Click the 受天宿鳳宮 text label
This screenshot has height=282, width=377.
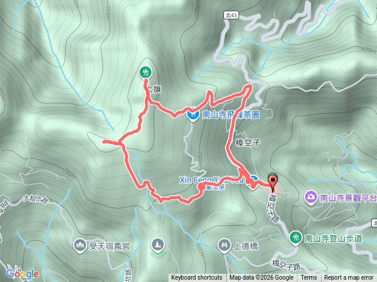point(110,246)
